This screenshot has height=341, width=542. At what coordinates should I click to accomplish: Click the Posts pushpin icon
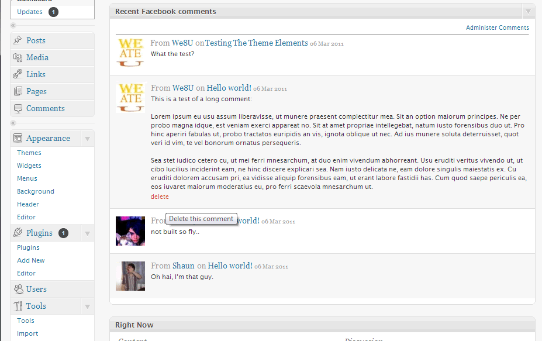18,40
